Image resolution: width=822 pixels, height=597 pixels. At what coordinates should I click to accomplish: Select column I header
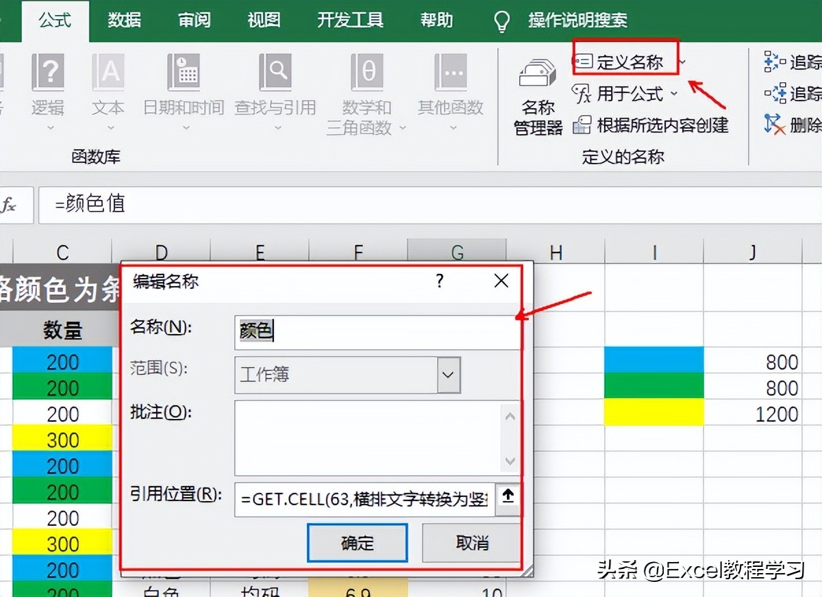(x=654, y=252)
